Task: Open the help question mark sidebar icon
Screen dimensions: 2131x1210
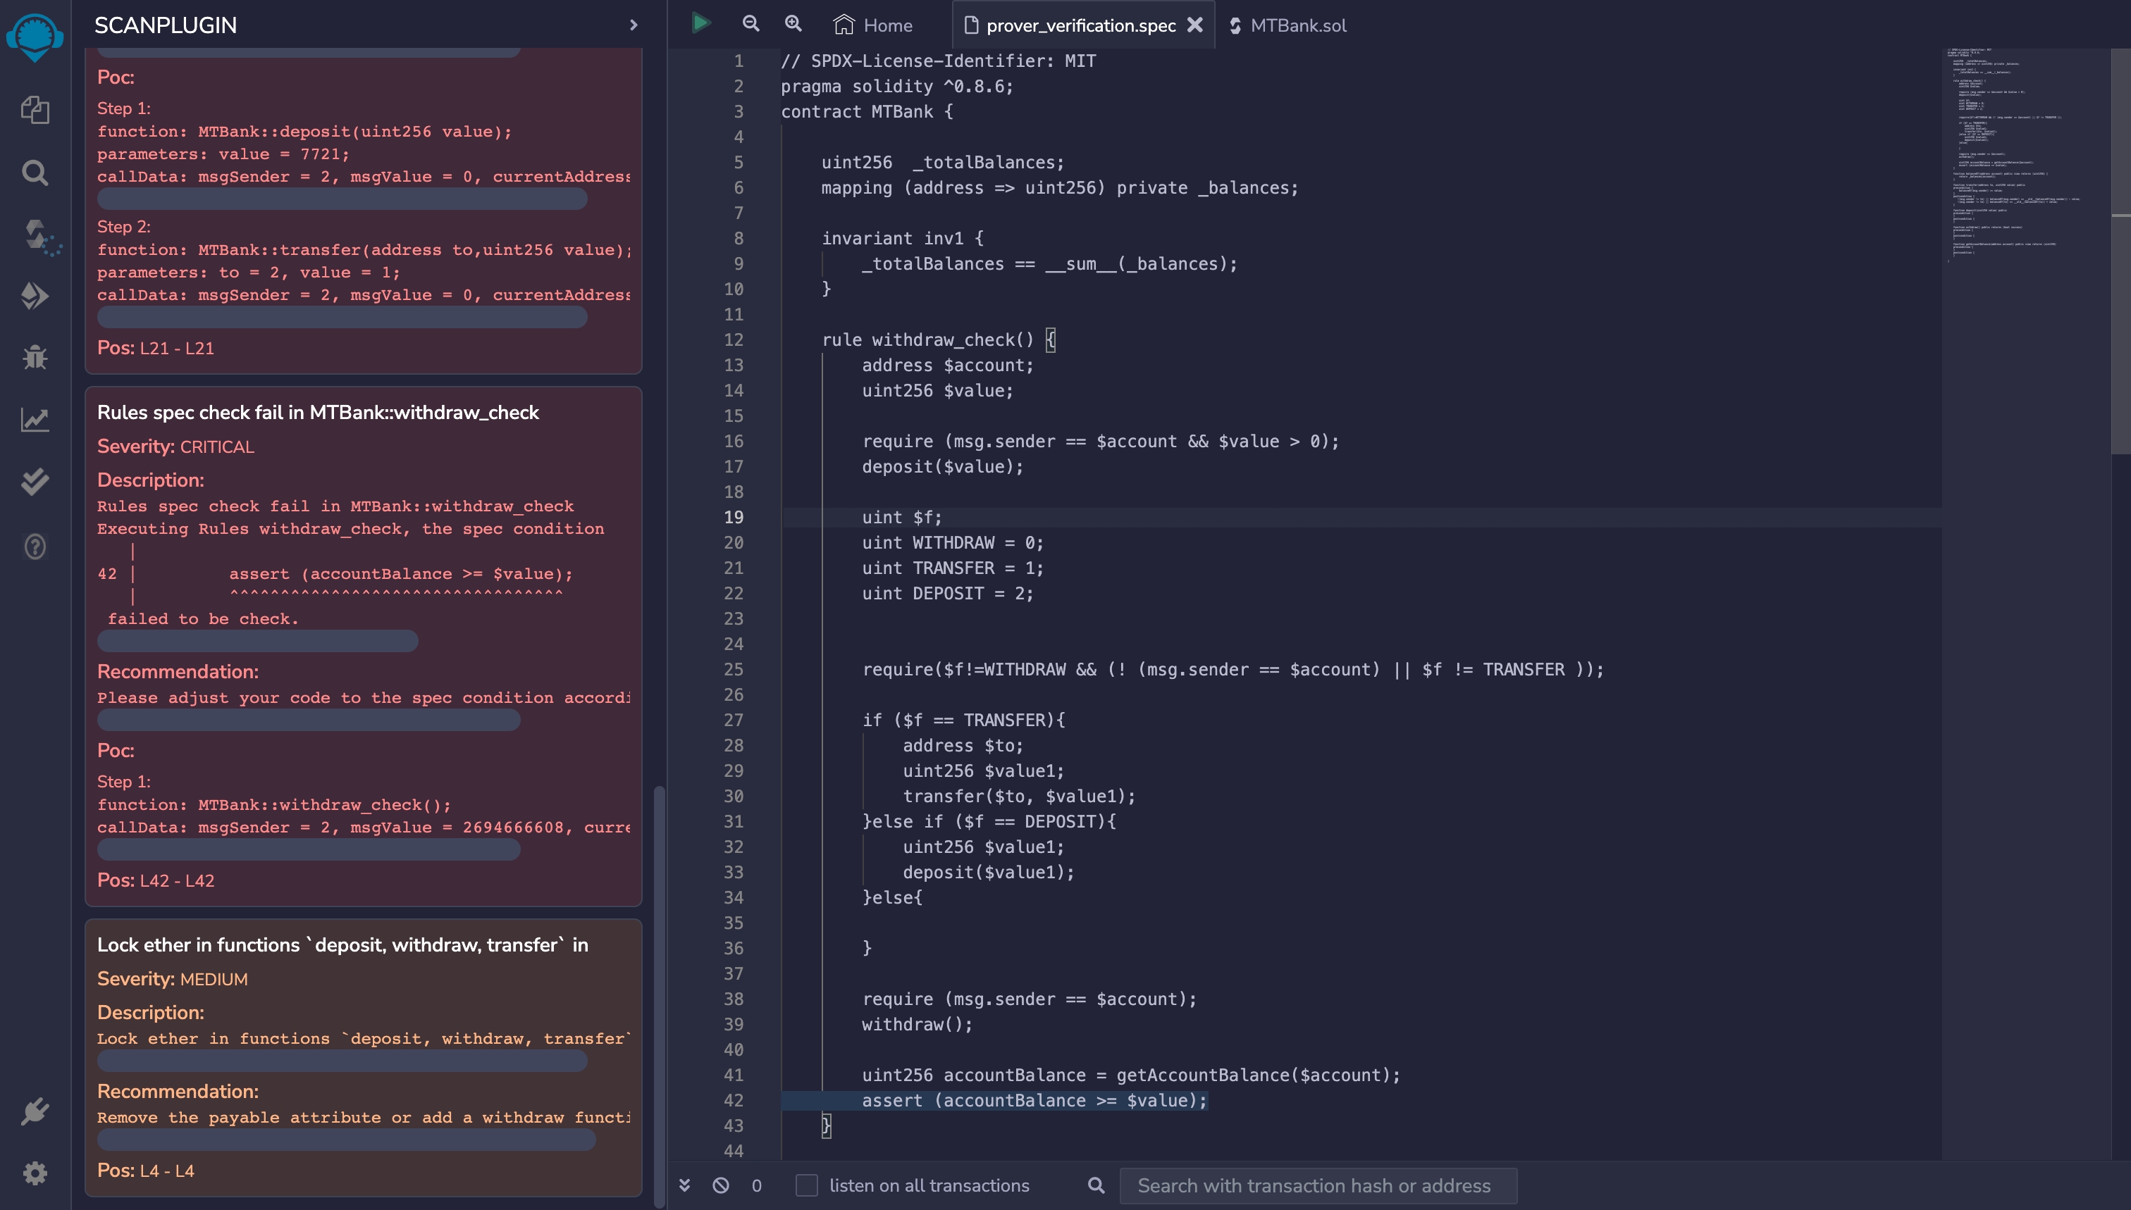Action: [x=35, y=546]
